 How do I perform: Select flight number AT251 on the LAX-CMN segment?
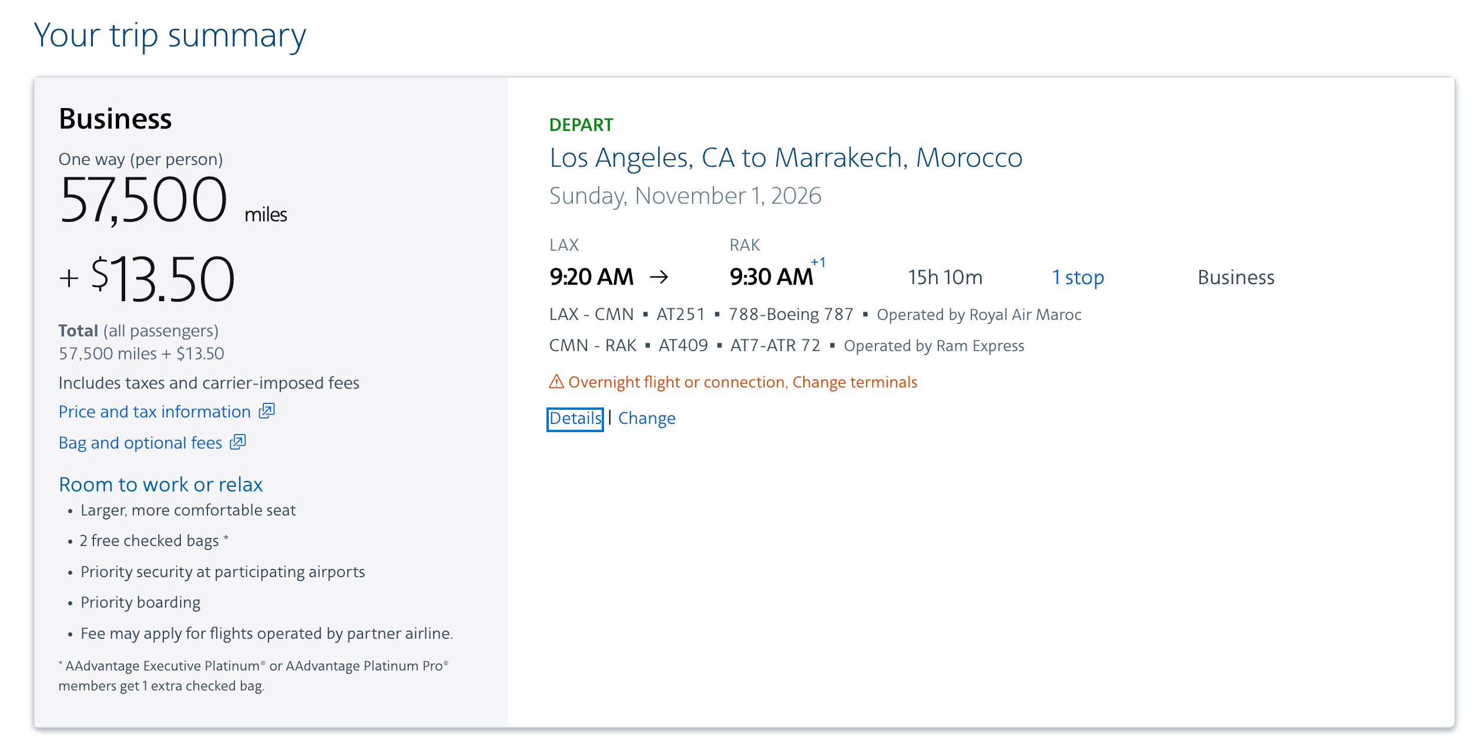coord(682,314)
